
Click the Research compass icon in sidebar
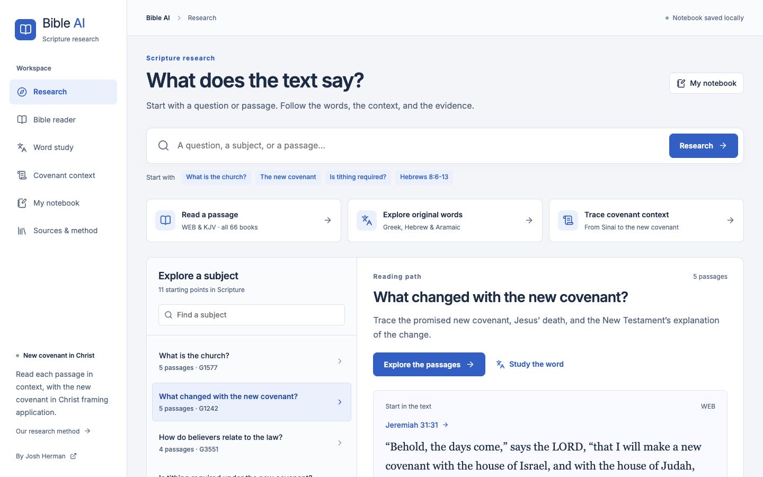22,92
